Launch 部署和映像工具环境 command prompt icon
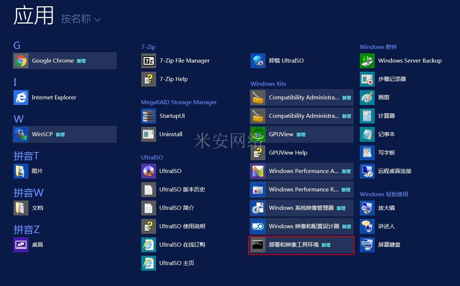 click(258, 245)
